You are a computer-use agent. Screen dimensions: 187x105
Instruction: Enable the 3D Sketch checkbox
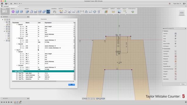tap(176, 46)
